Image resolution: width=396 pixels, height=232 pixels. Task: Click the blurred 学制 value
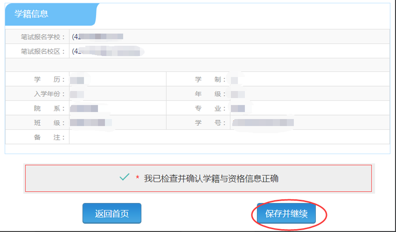click(x=234, y=80)
